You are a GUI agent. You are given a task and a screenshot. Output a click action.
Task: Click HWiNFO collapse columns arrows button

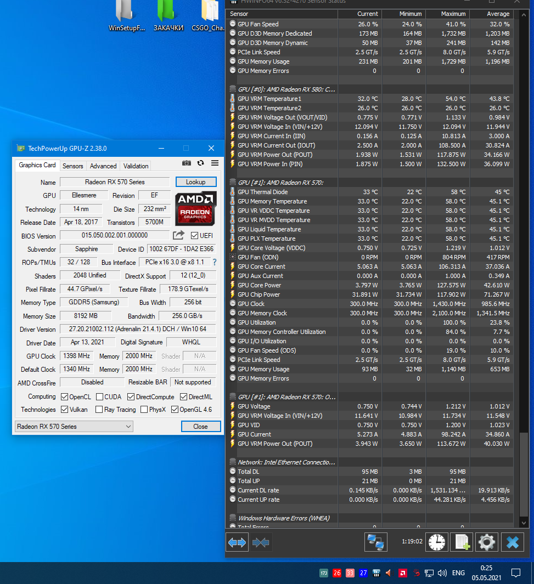click(261, 542)
